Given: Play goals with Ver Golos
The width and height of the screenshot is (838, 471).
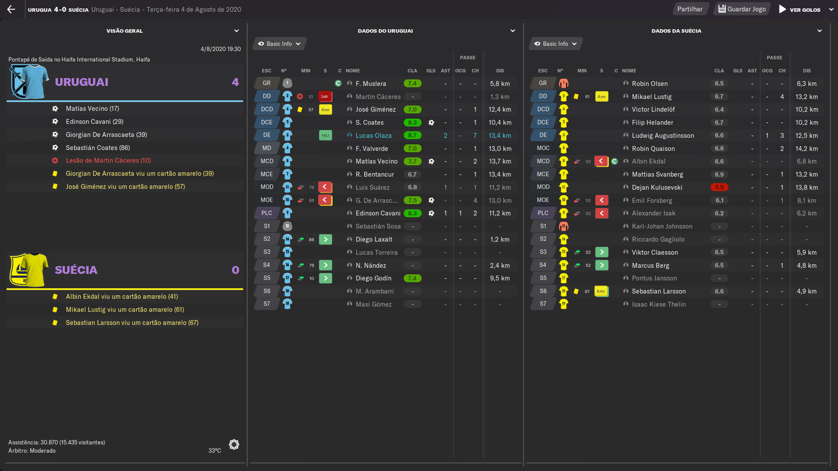Looking at the screenshot, I should 800,9.
